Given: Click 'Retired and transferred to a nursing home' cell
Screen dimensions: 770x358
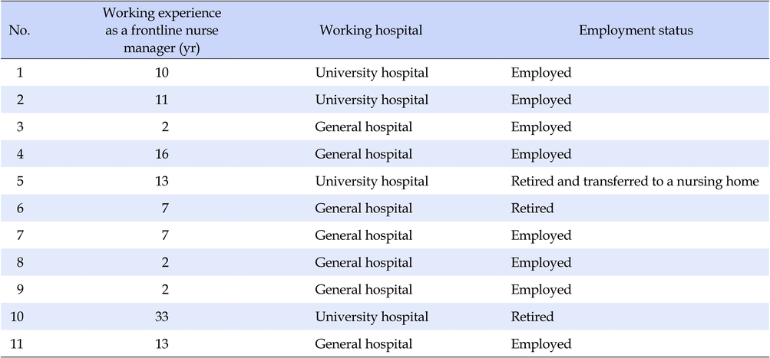Looking at the screenshot, I should [635, 182].
